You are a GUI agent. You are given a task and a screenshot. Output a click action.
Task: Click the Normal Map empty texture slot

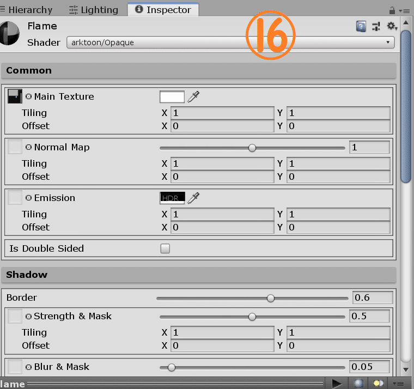click(x=15, y=147)
